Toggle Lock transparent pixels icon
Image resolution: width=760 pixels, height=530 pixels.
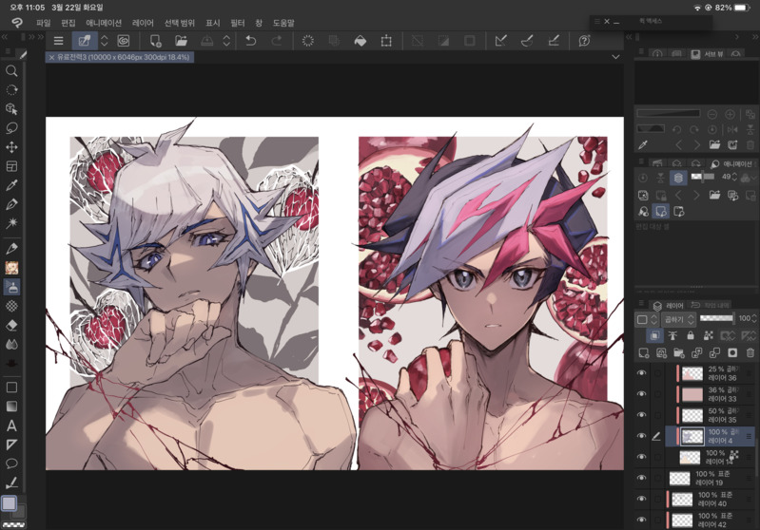point(708,335)
